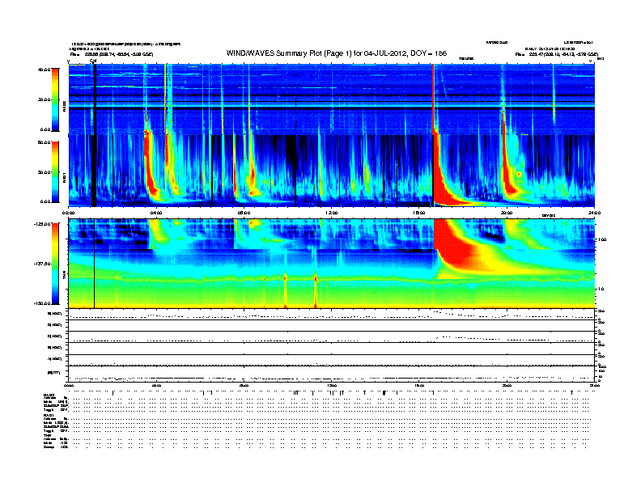
Task: Click the -150.00 label on TNR color scale
Action: point(42,303)
